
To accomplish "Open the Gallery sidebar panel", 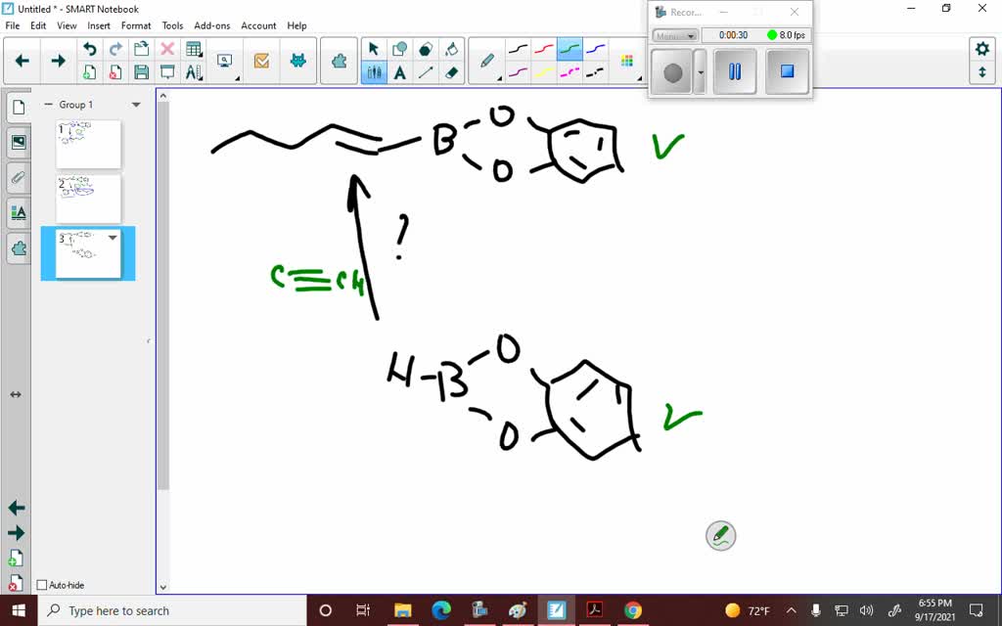I will click(x=18, y=142).
